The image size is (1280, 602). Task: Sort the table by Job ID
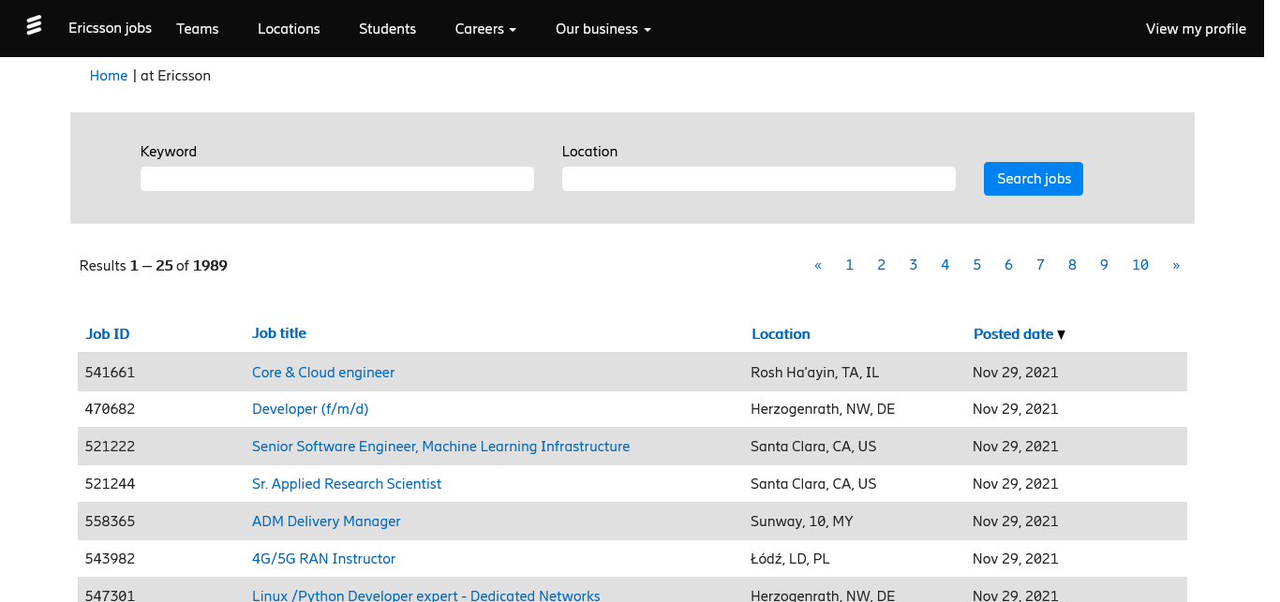click(108, 334)
